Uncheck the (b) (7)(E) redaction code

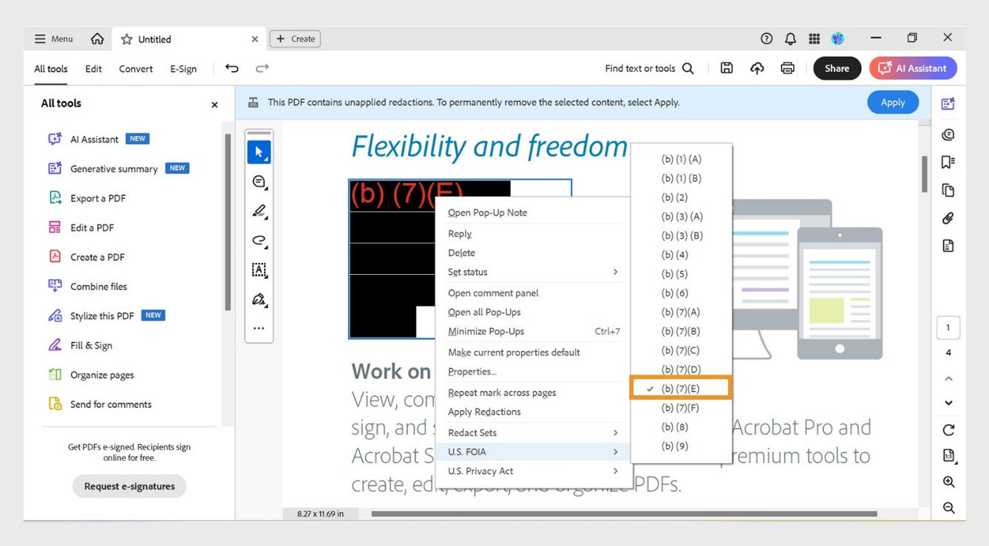pyautogui.click(x=679, y=388)
